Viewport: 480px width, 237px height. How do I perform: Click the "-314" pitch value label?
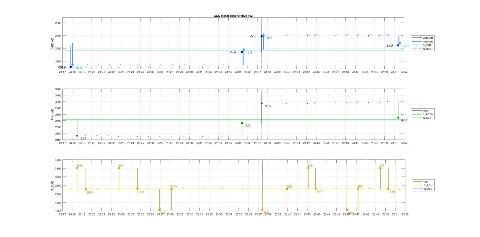click(x=404, y=121)
